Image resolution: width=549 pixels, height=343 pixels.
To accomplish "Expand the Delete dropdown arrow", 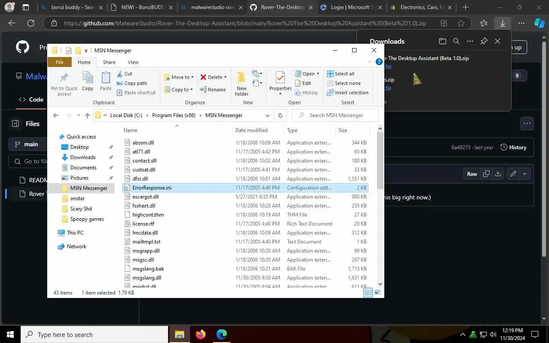I will [225, 77].
